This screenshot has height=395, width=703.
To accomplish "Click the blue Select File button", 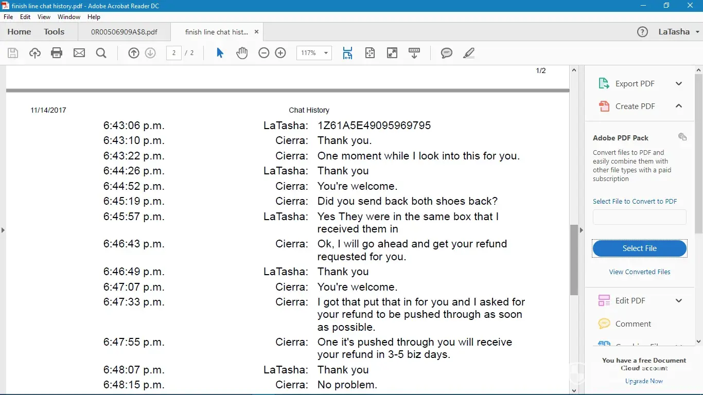I will (x=639, y=248).
